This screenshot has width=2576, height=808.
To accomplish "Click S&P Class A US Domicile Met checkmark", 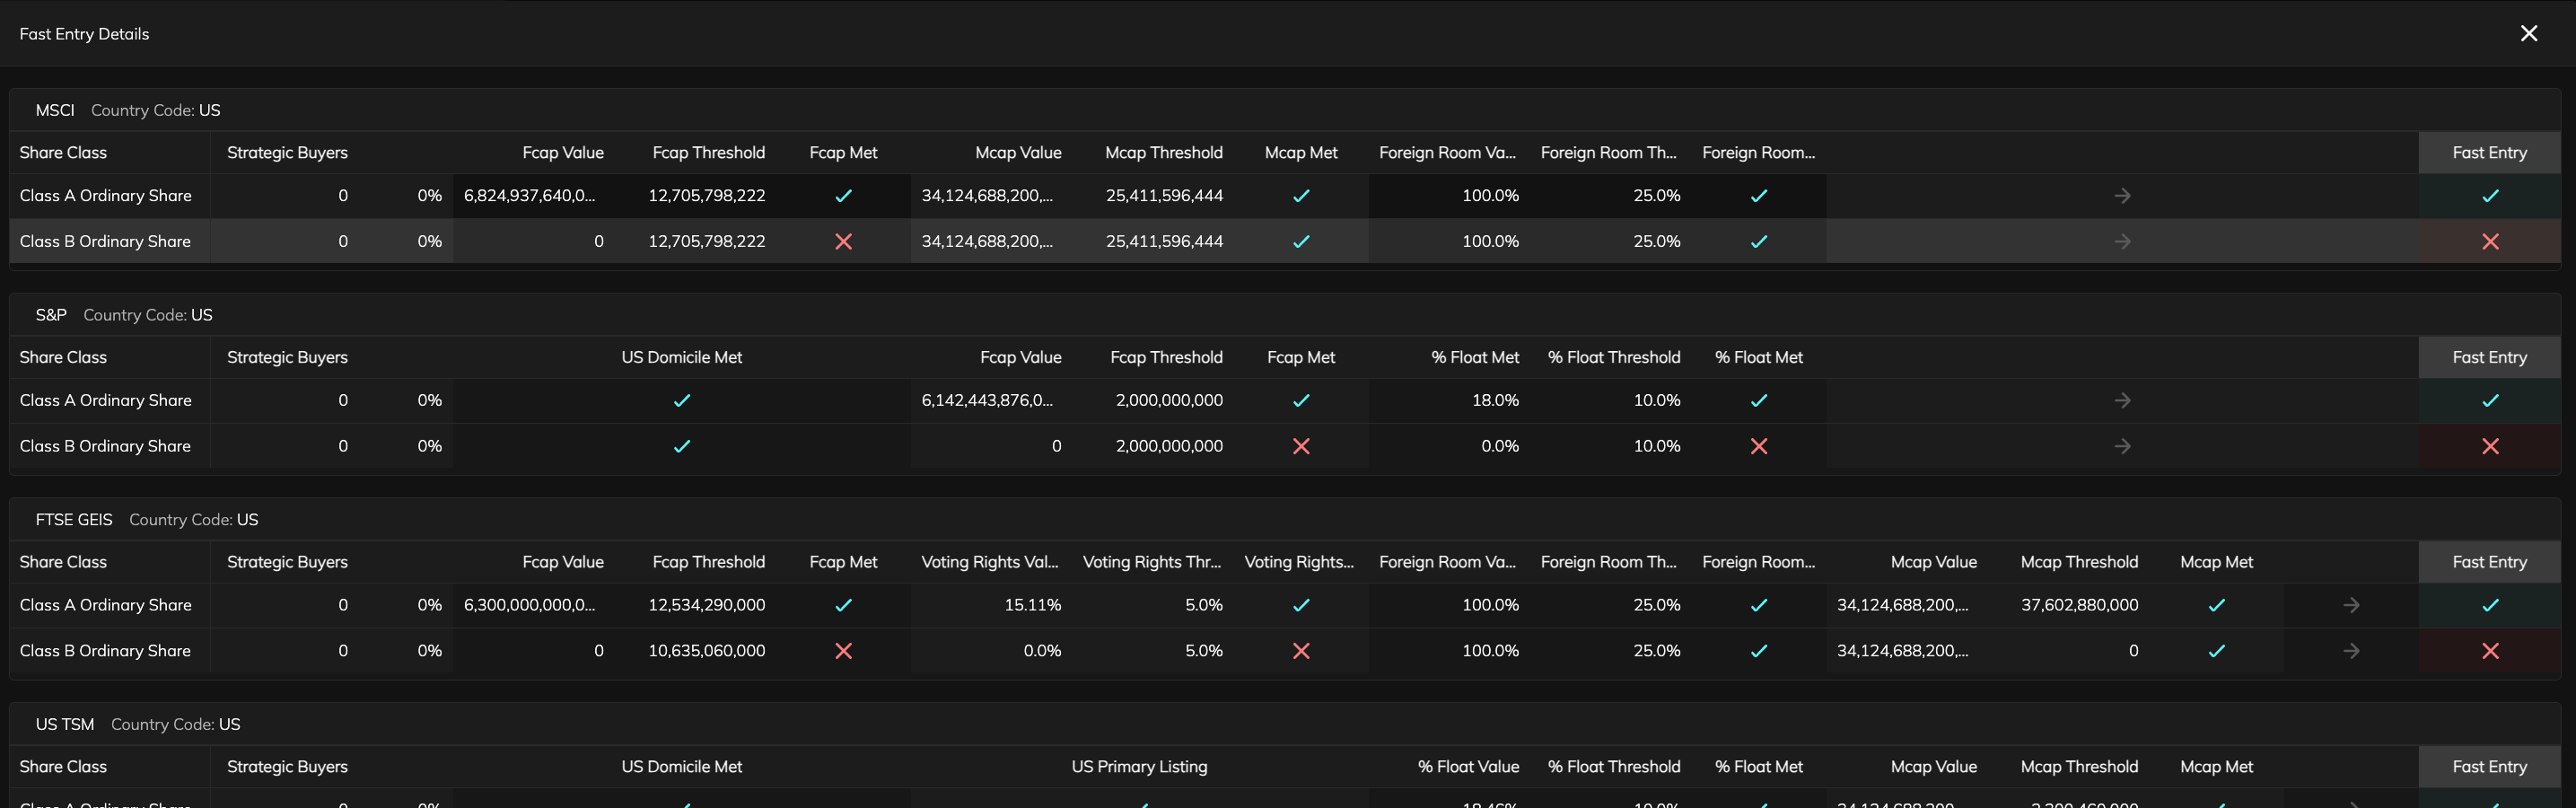I will point(682,401).
